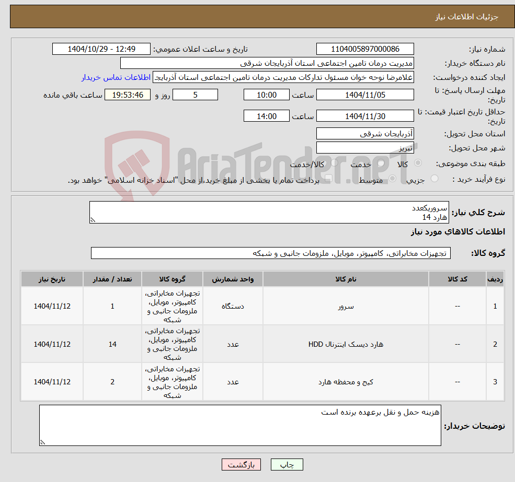Click the price validity date 1404/11/30
Viewport: 515px width, 482px height.
(365, 116)
